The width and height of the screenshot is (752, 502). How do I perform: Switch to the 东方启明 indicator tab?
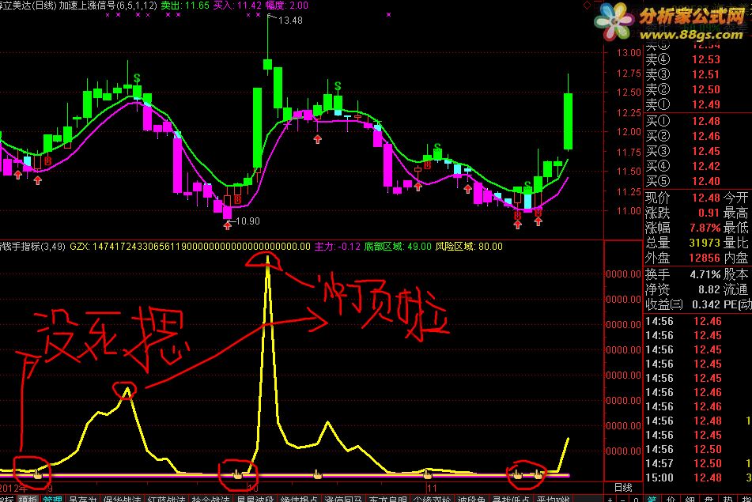pyautogui.click(x=387, y=499)
